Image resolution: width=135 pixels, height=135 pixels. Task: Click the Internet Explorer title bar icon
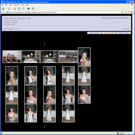tap(2, 2)
